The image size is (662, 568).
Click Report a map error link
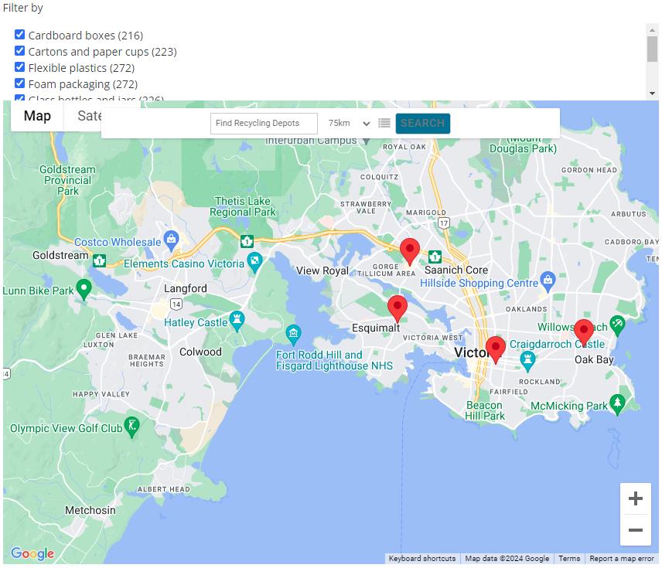[622, 558]
